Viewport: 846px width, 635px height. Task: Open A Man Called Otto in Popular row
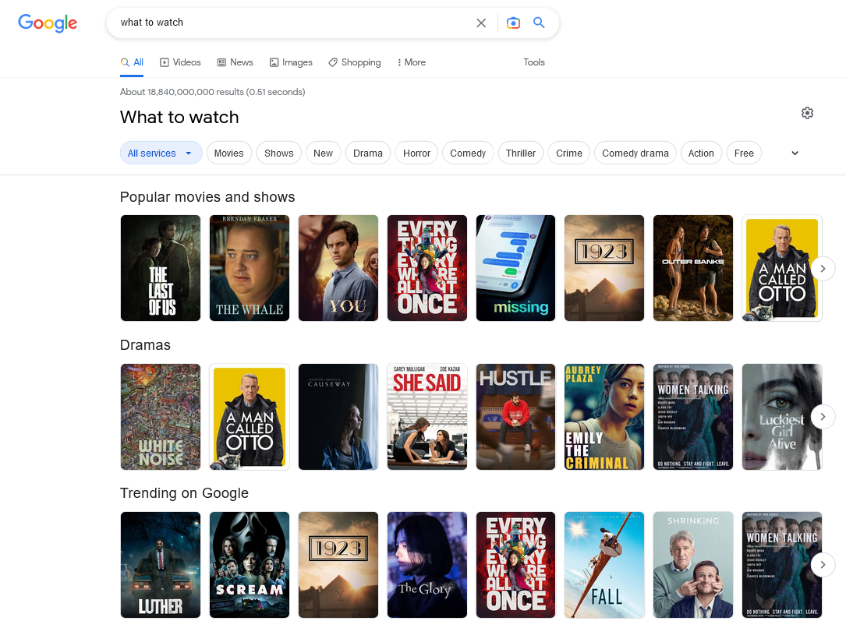tap(782, 268)
